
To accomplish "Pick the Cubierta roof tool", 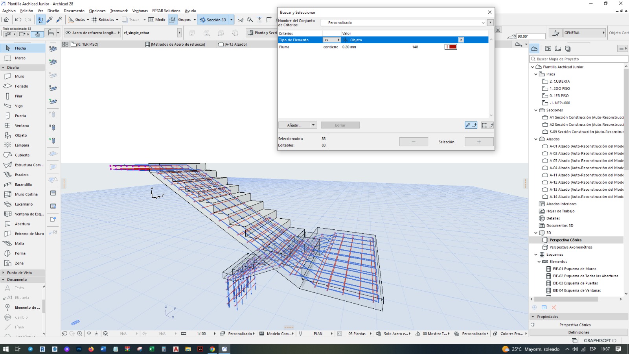I will [x=22, y=155].
